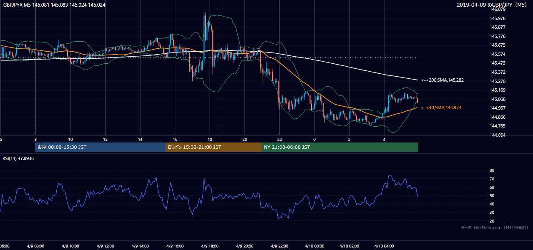533x250 pixels.
Task: Click the 145.473 price axis label
Action: tap(498, 63)
